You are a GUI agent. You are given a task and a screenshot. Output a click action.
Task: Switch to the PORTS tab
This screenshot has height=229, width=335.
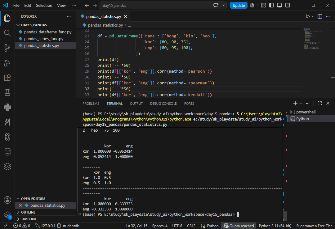coord(189,104)
